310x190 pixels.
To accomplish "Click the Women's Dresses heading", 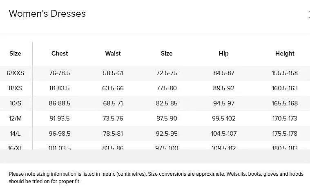I will click(47, 13).
